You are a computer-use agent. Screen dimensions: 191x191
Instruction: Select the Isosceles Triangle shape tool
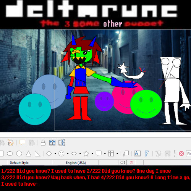click(28, 154)
